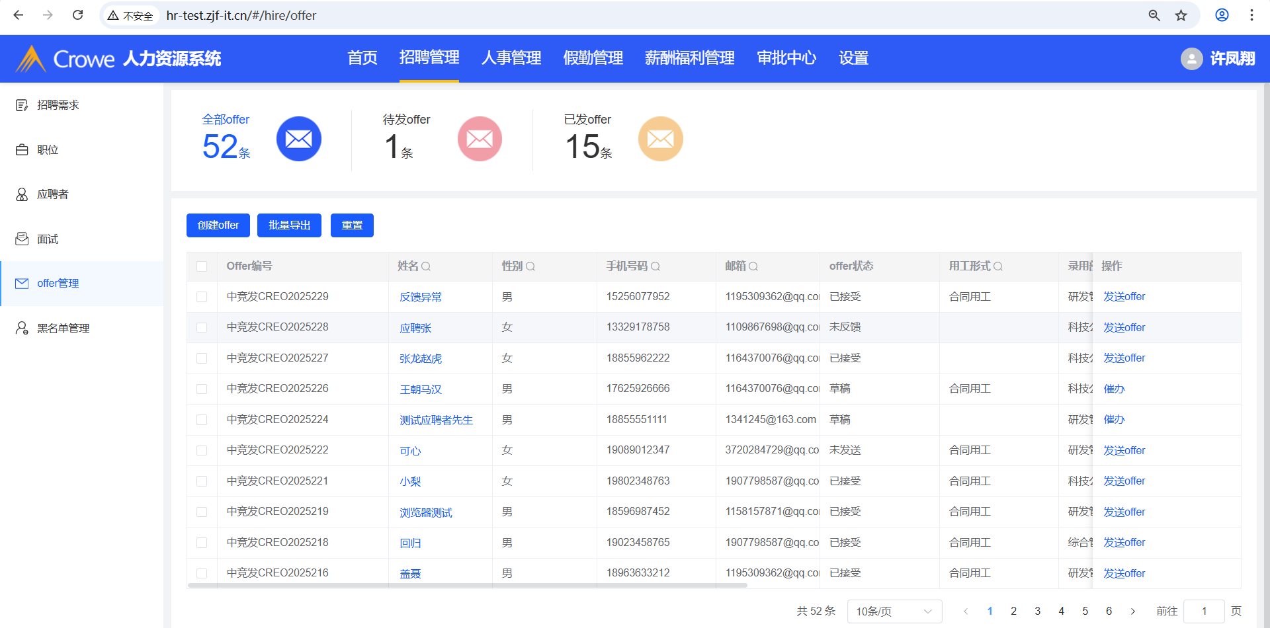Bookmark this page with star icon
Screen dimensions: 1270x628
(x=1181, y=15)
